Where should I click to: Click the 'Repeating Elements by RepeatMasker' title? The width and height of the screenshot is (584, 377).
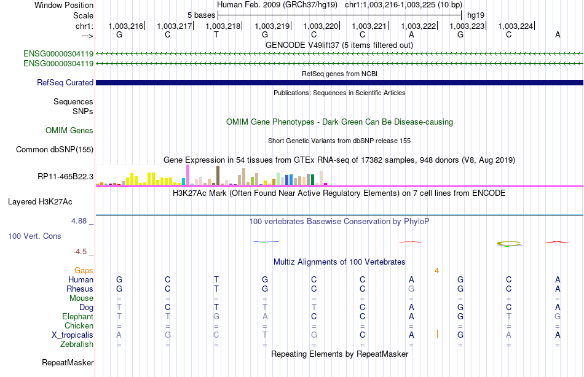coord(339,354)
